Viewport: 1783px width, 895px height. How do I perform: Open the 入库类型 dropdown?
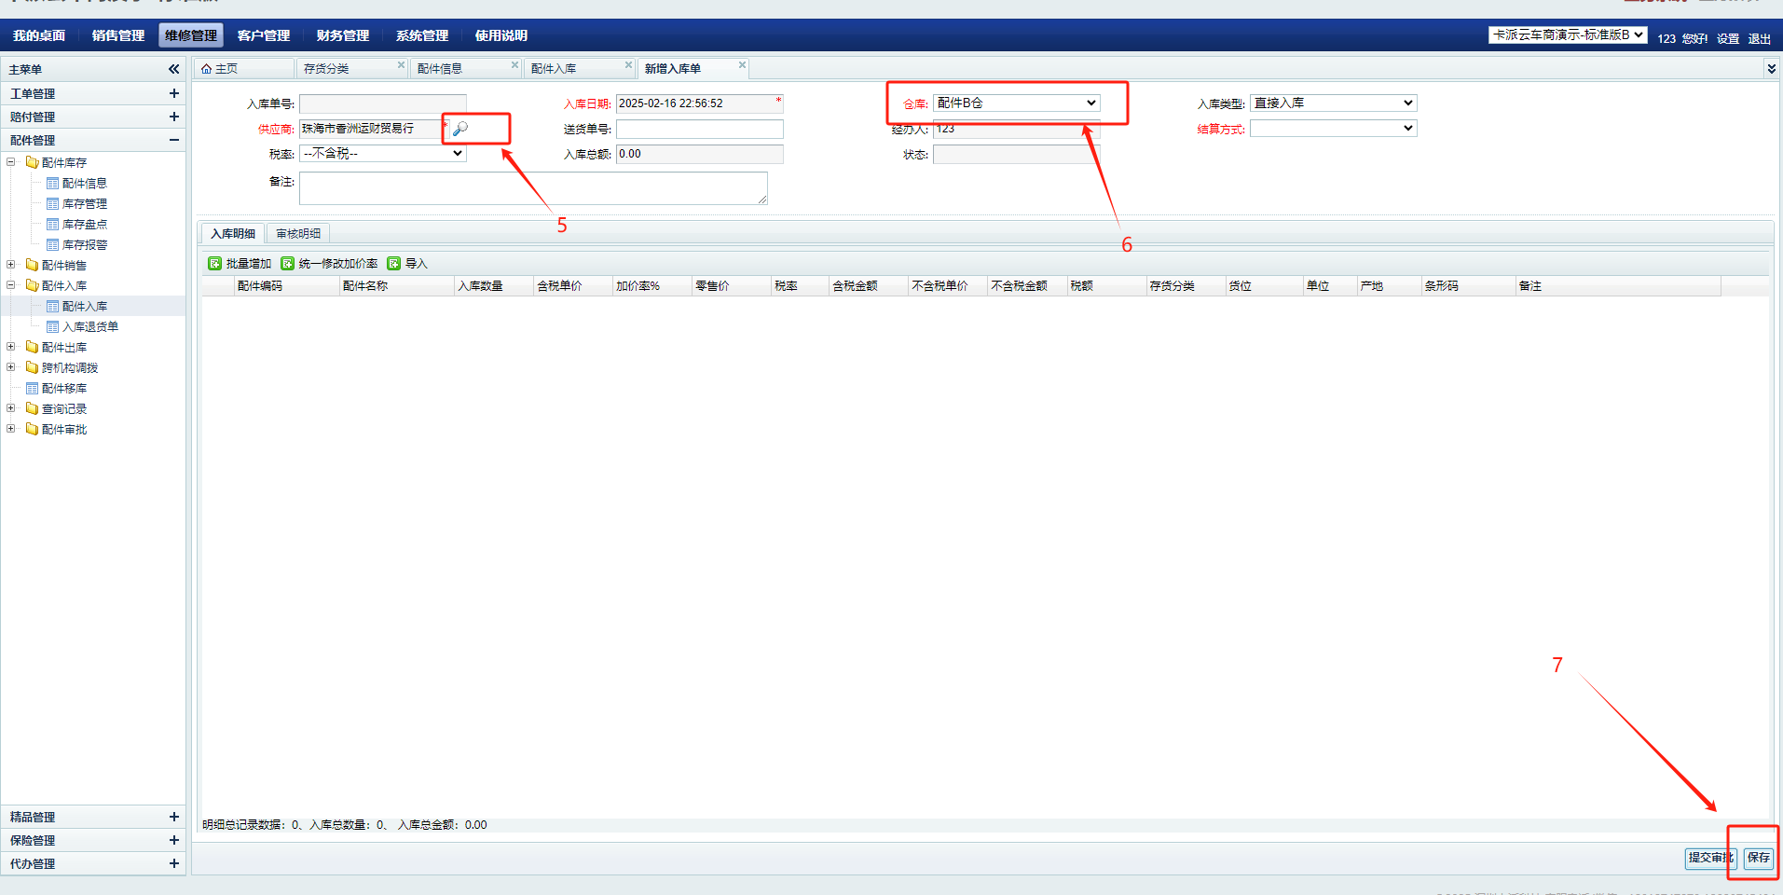click(1333, 103)
